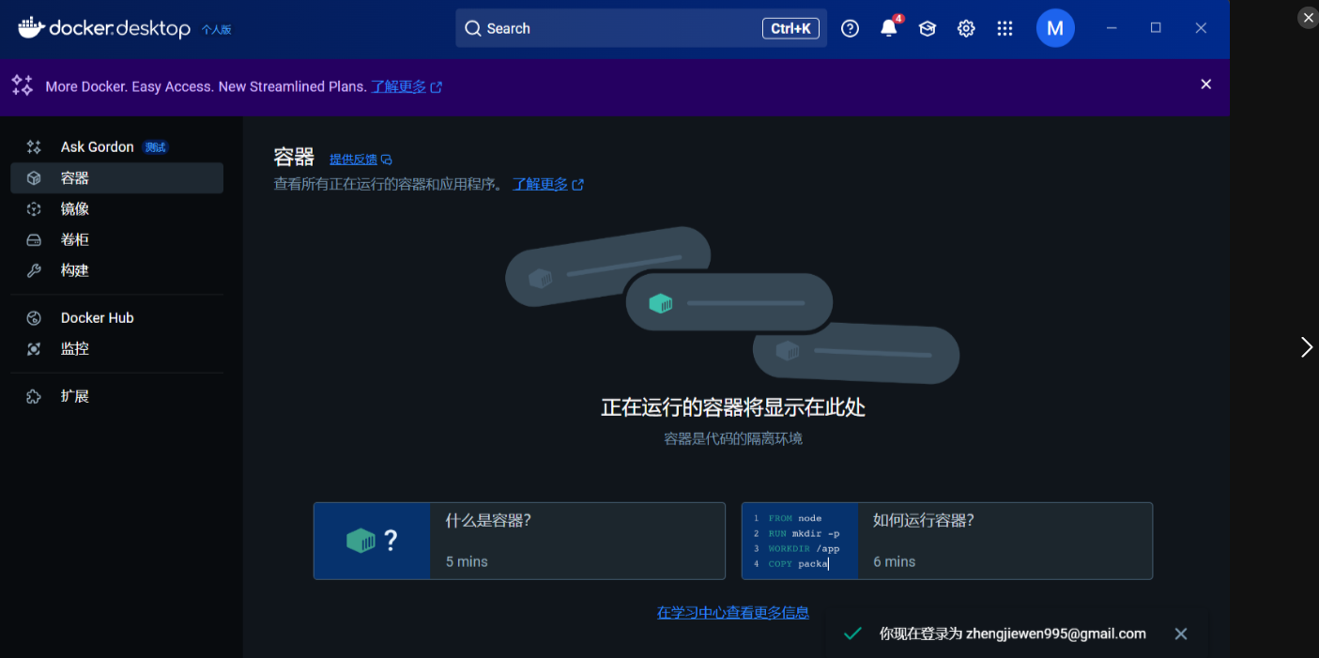Click the container question mark thumbnail

[372, 541]
